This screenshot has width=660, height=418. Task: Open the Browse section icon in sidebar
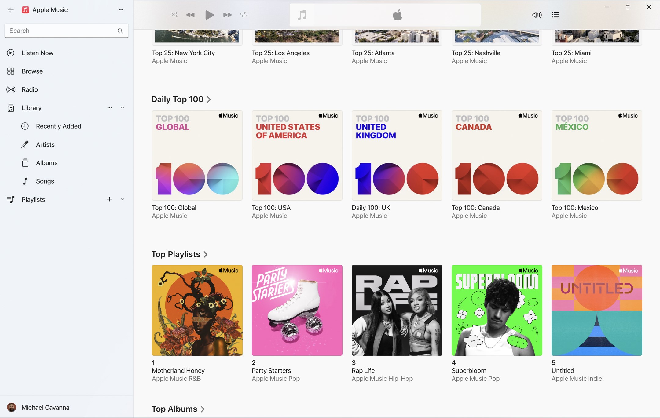click(11, 71)
